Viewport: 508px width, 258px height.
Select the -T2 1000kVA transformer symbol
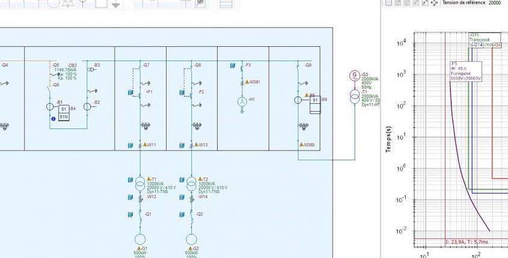tap(191, 184)
